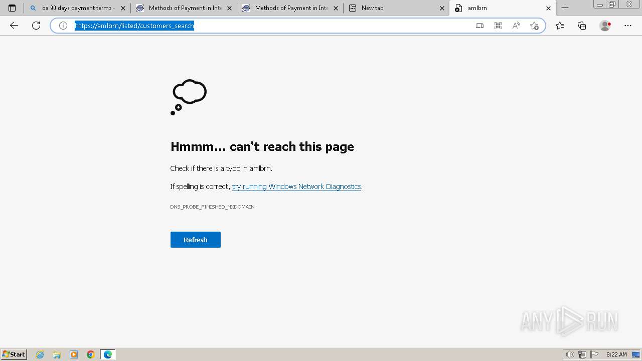Image resolution: width=642 pixels, height=361 pixels.
Task: Reload the current page
Action: (36, 26)
